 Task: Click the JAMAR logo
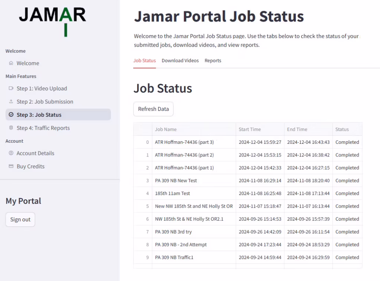(53, 22)
